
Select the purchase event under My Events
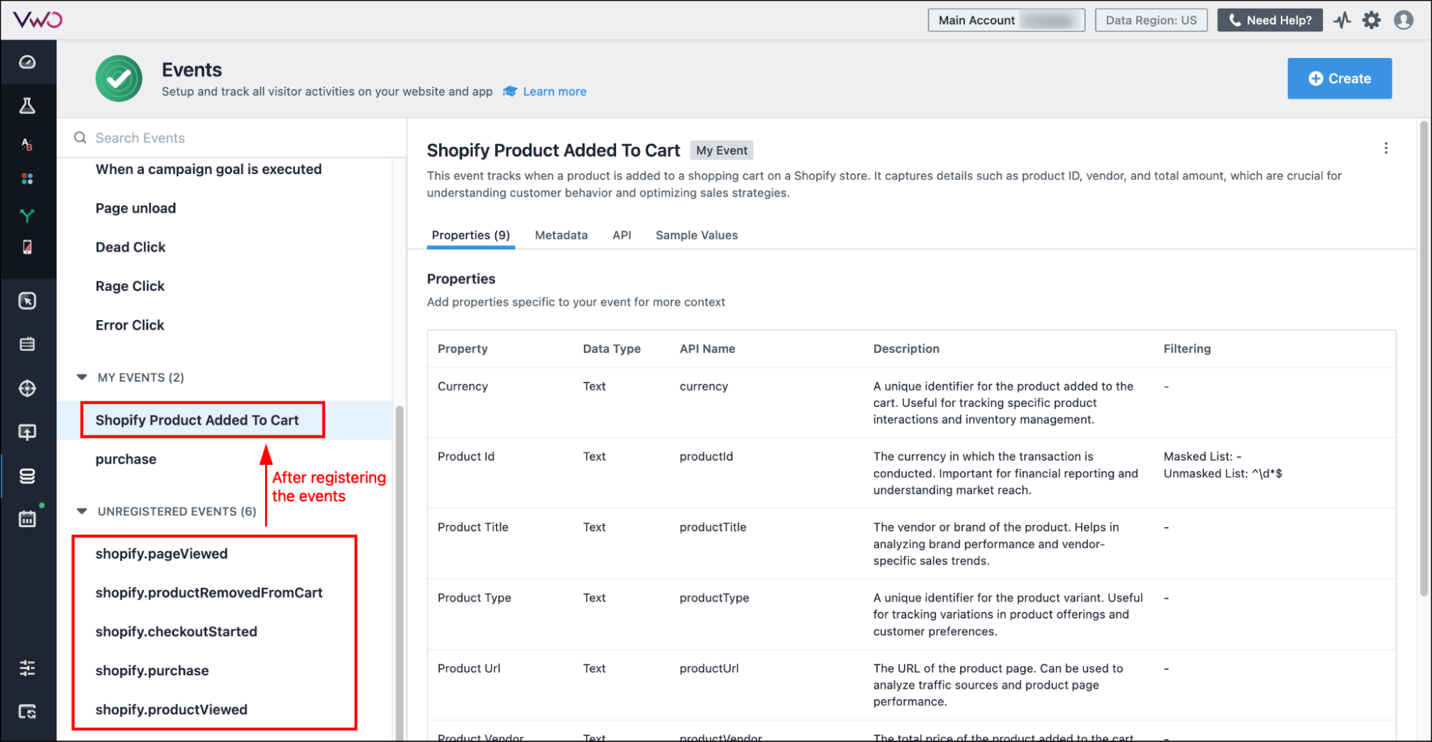[125, 459]
